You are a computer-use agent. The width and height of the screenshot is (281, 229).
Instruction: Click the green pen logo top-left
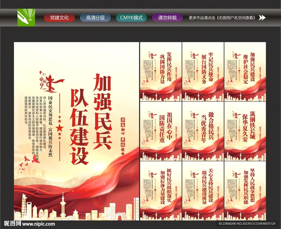pos(26,17)
